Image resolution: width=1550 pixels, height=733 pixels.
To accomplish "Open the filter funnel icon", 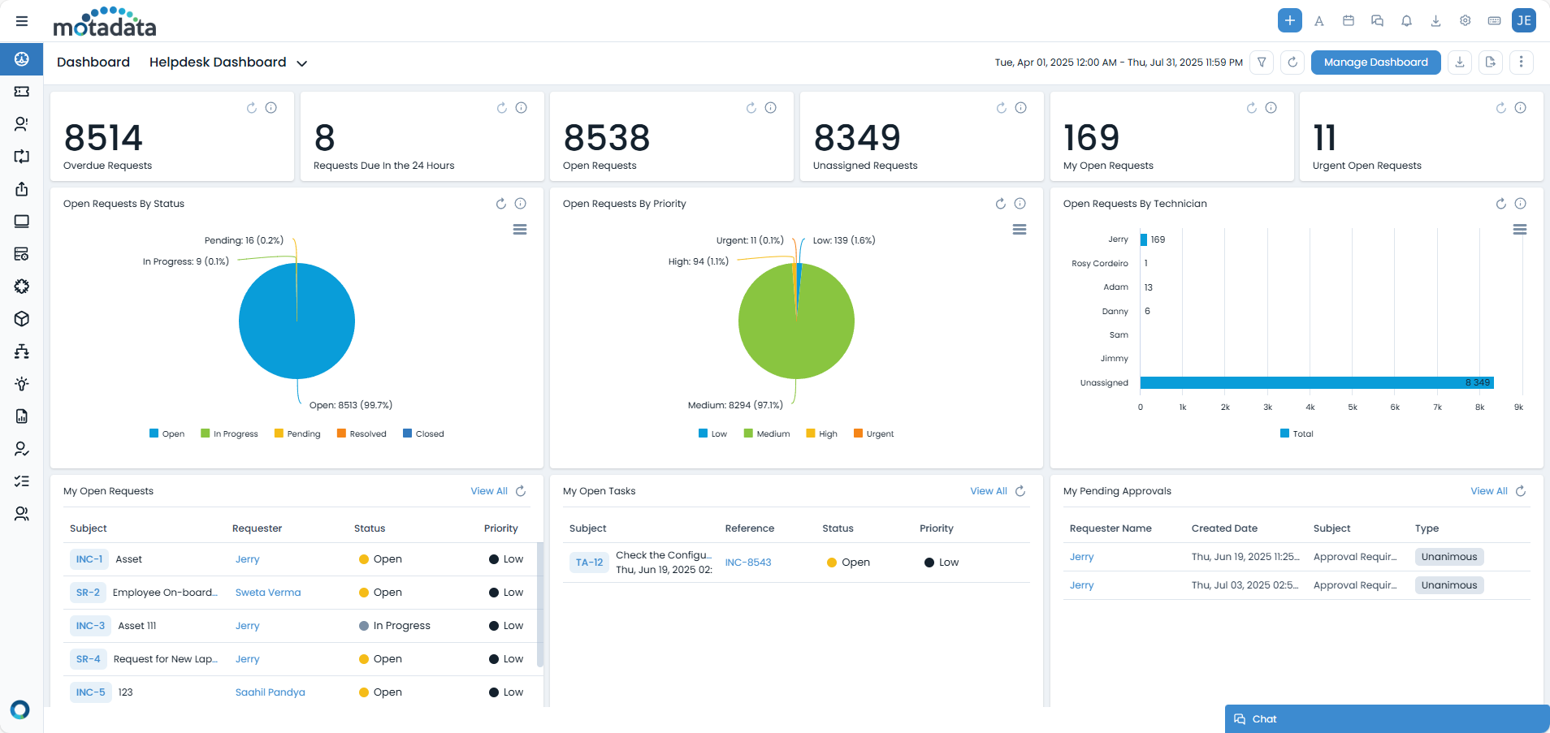I will point(1262,63).
